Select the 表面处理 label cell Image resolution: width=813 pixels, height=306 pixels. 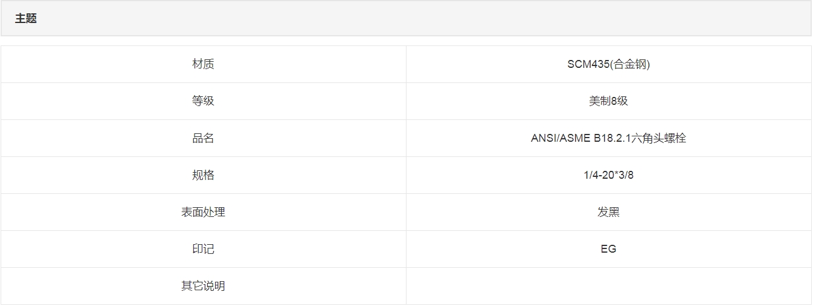tap(203, 212)
